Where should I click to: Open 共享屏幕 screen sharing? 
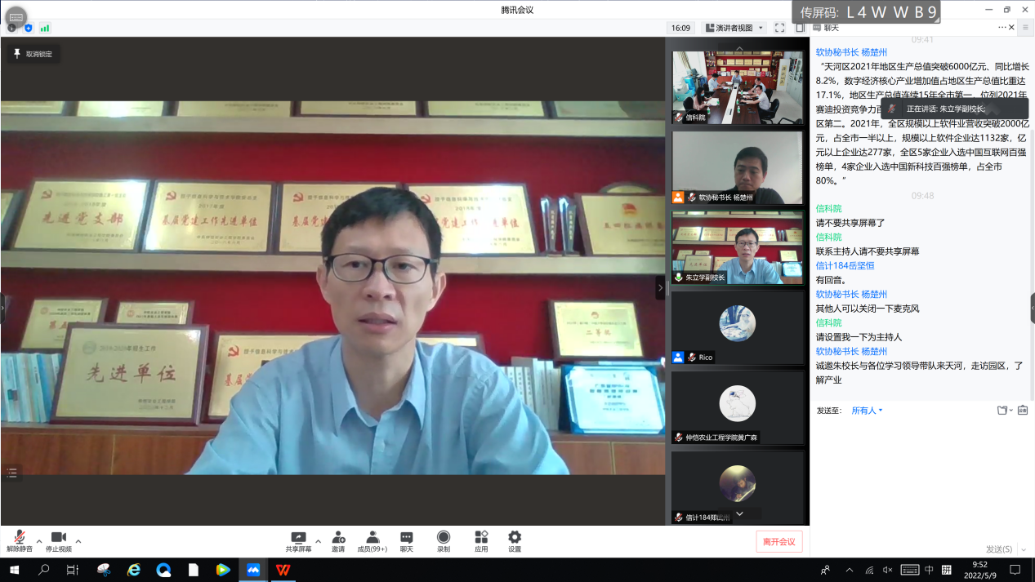pos(298,540)
